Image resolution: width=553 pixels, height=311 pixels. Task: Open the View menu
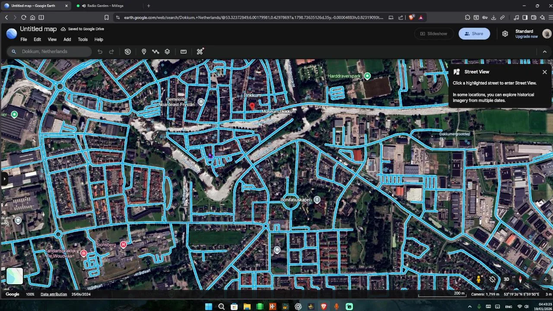(x=52, y=39)
